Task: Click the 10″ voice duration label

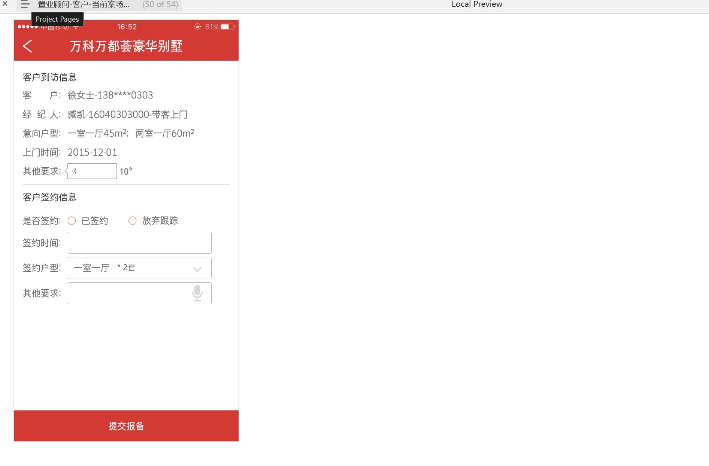Action: click(126, 171)
